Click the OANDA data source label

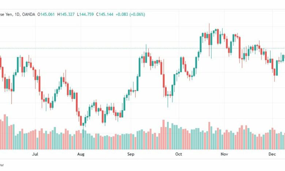pyautogui.click(x=28, y=14)
